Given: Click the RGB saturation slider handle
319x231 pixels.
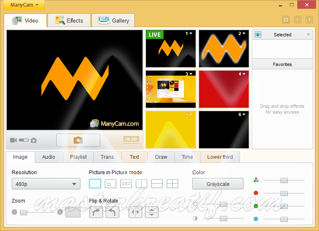Looking at the screenshot, I should coord(284,180).
